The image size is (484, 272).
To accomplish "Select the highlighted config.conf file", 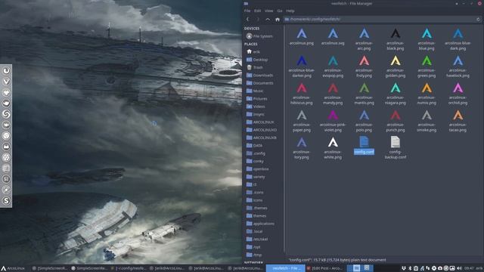I will 364,146.
